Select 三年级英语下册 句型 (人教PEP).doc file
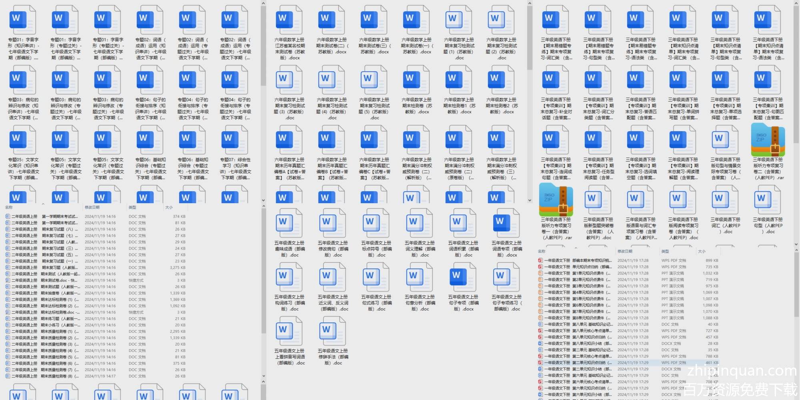Screen dimensions: 800x400 pos(768,200)
